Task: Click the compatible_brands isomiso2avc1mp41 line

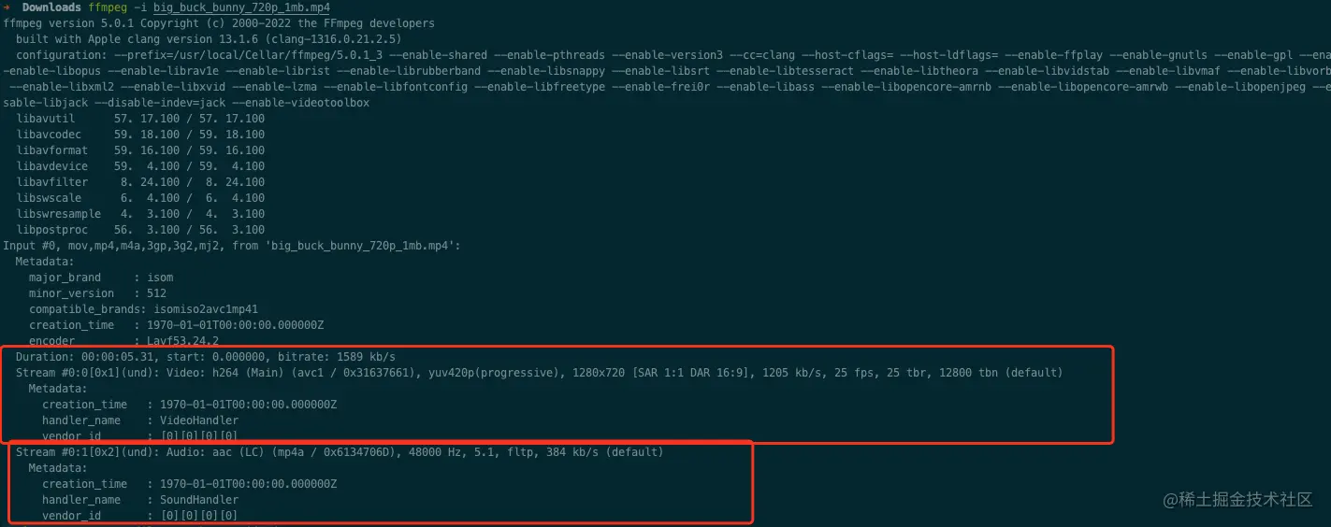Action: coord(143,309)
